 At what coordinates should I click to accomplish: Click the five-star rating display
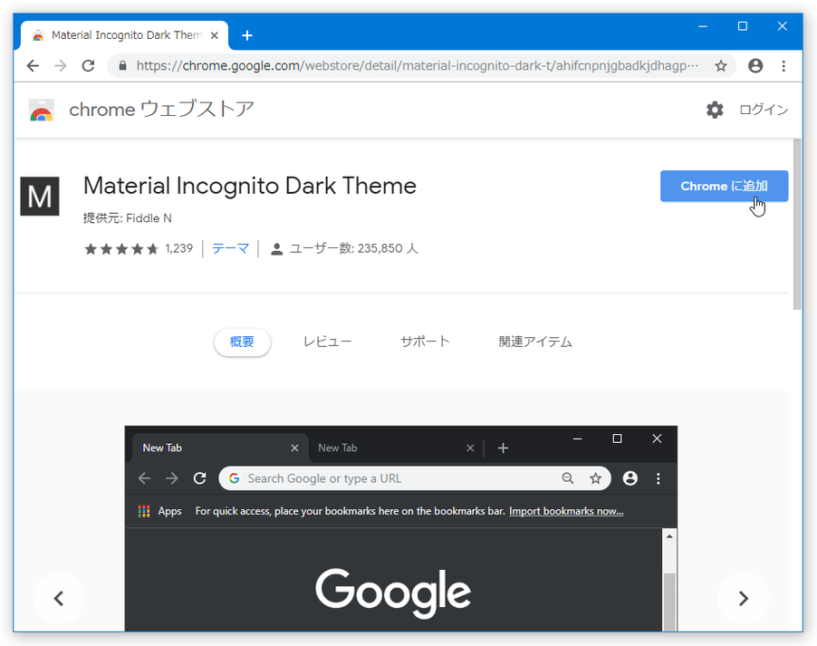[121, 248]
